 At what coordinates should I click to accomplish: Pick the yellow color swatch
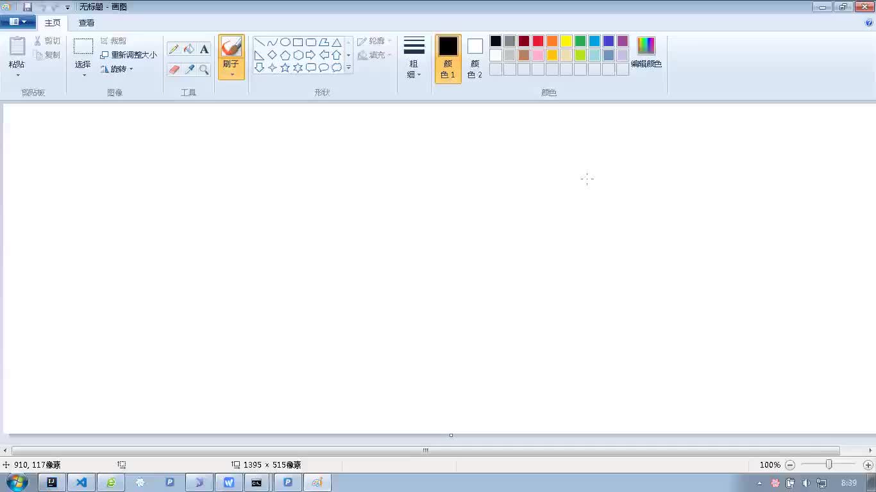[x=566, y=41]
